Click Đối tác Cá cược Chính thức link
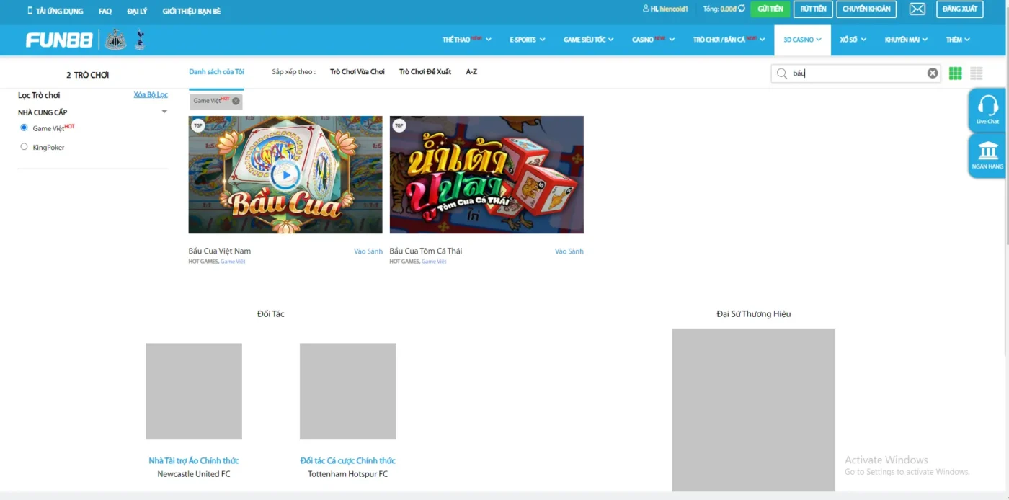 coord(347,460)
